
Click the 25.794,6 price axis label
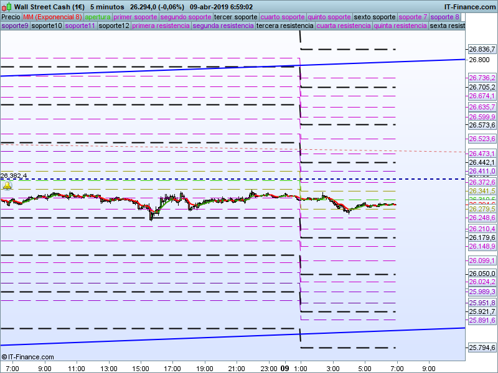482,348
